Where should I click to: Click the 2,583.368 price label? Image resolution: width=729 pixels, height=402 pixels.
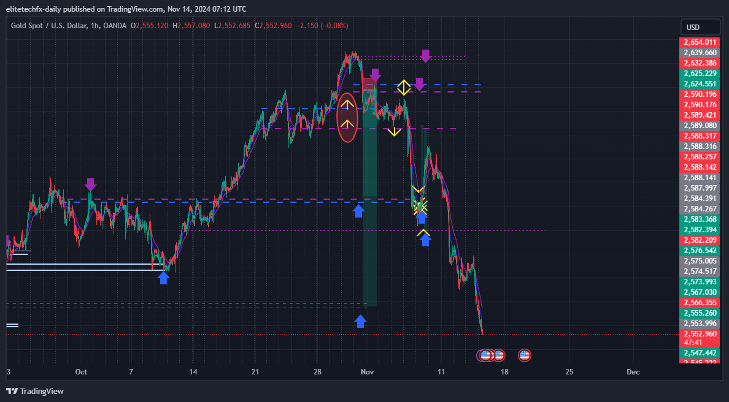point(700,219)
